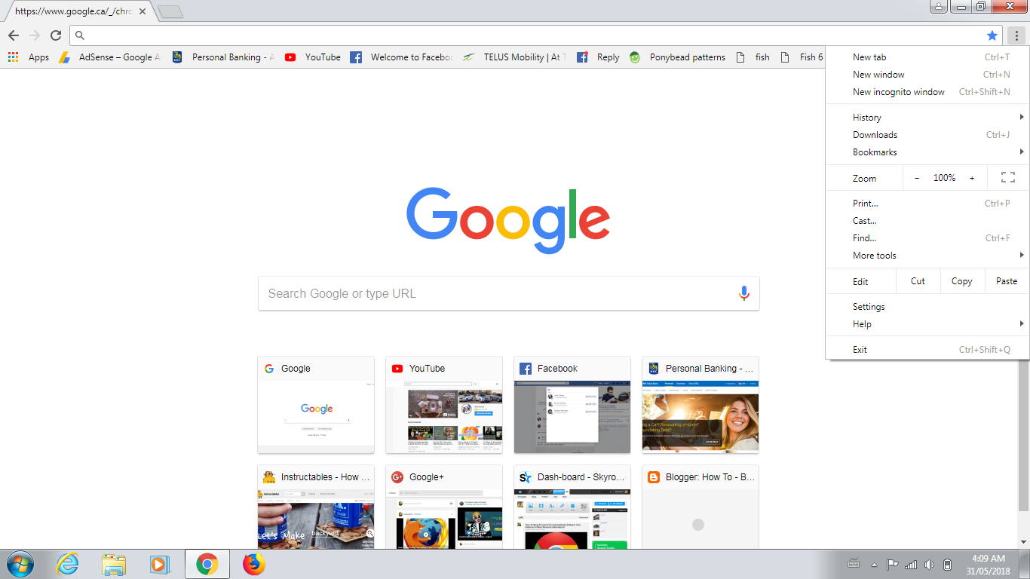Click the 100% zoom level value
Image resolution: width=1030 pixels, height=579 pixels.
click(x=944, y=178)
